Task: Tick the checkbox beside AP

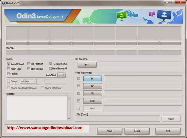Action: click(79, 86)
